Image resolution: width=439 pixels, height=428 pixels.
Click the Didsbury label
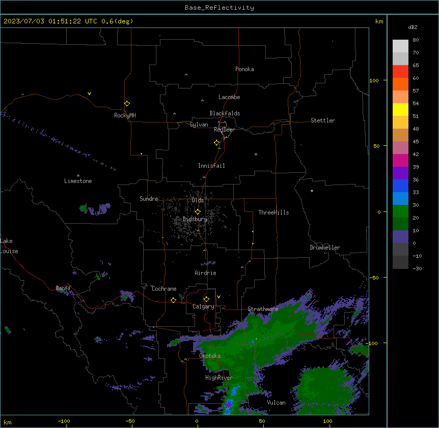195,219
